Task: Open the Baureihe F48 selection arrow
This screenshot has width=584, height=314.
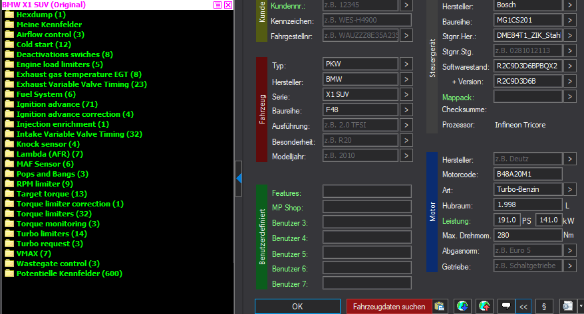Action: 406,110
